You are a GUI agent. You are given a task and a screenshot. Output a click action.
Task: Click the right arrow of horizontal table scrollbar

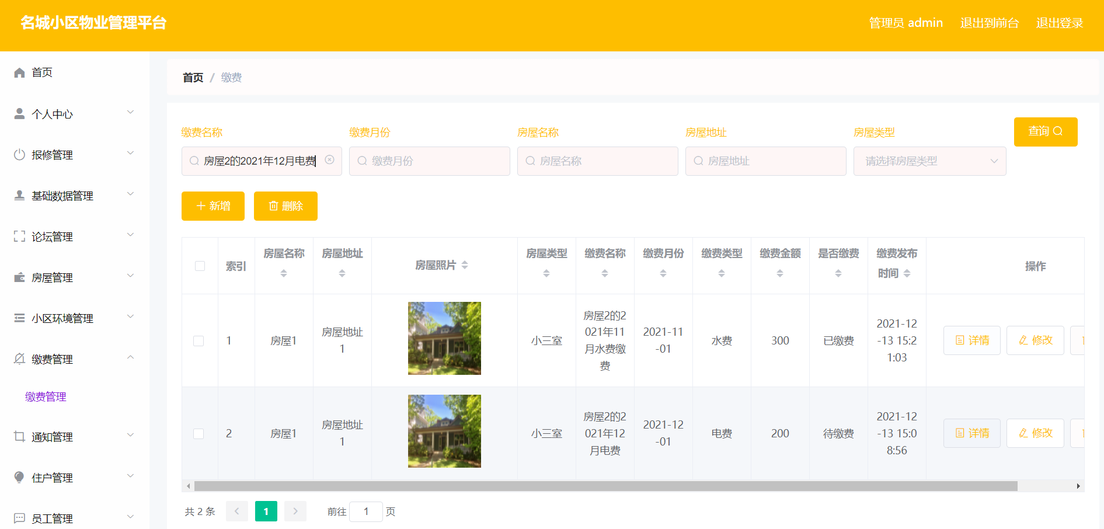(1078, 486)
